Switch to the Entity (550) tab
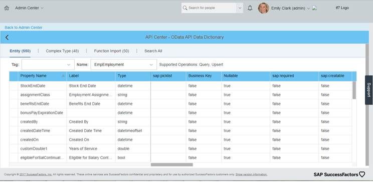This screenshot has width=373, height=182. (x=20, y=51)
